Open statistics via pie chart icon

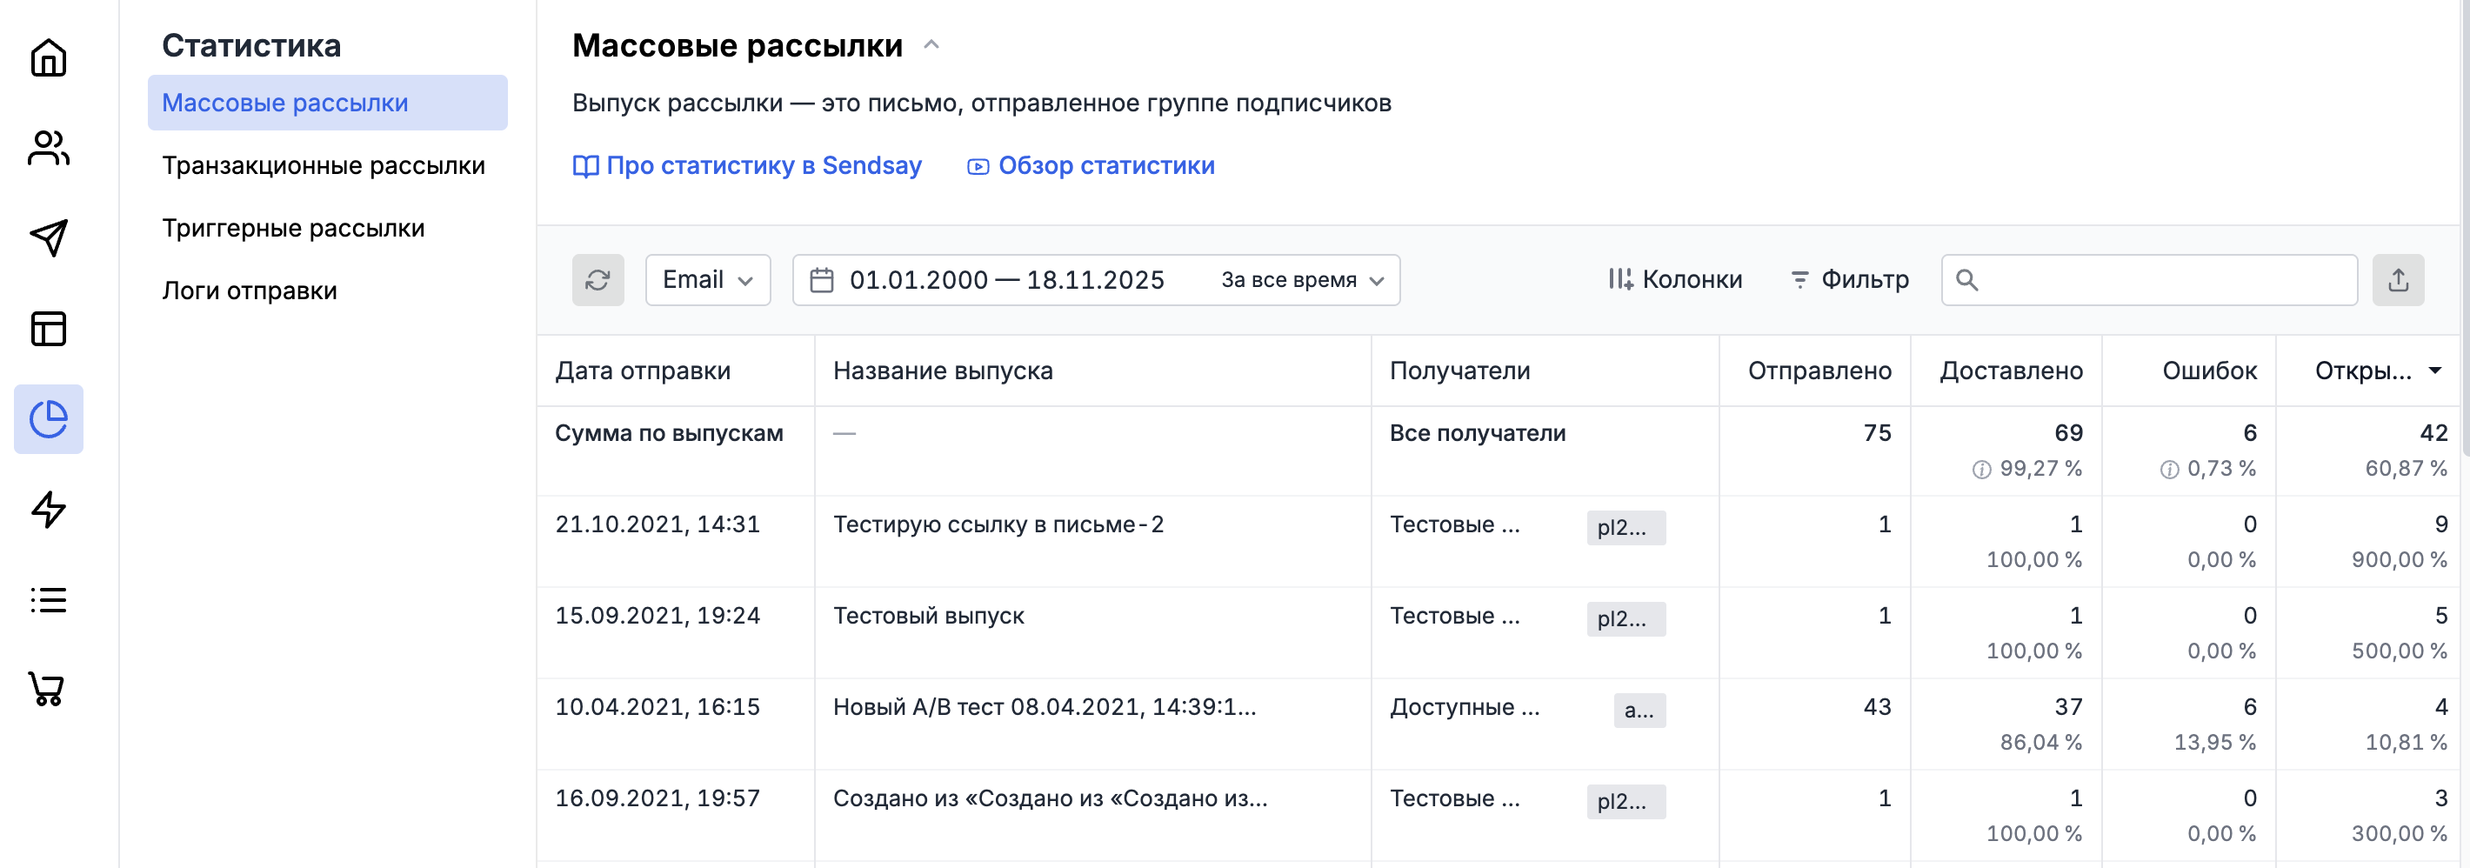coord(48,419)
